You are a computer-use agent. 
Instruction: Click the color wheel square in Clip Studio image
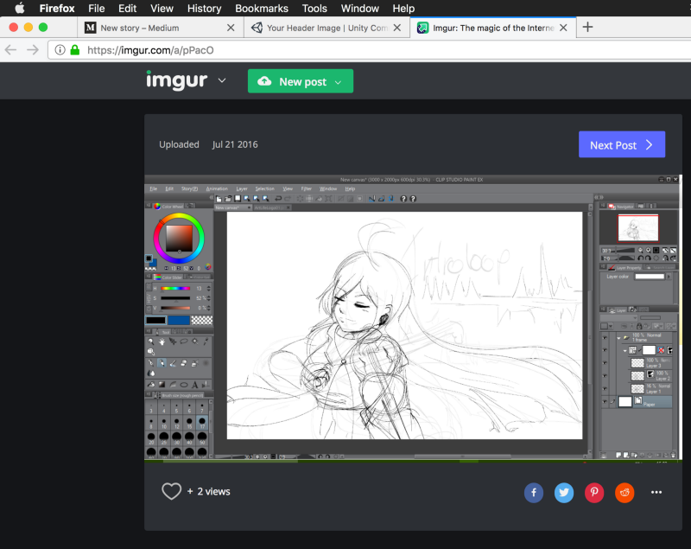click(179, 239)
